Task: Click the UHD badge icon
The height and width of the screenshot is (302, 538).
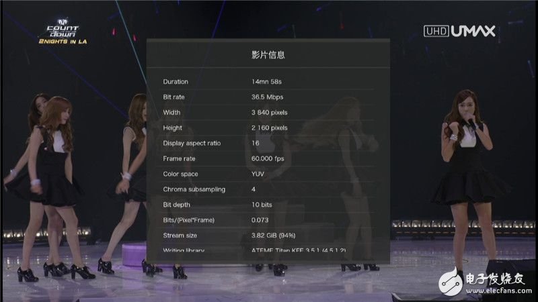Action: [435, 31]
